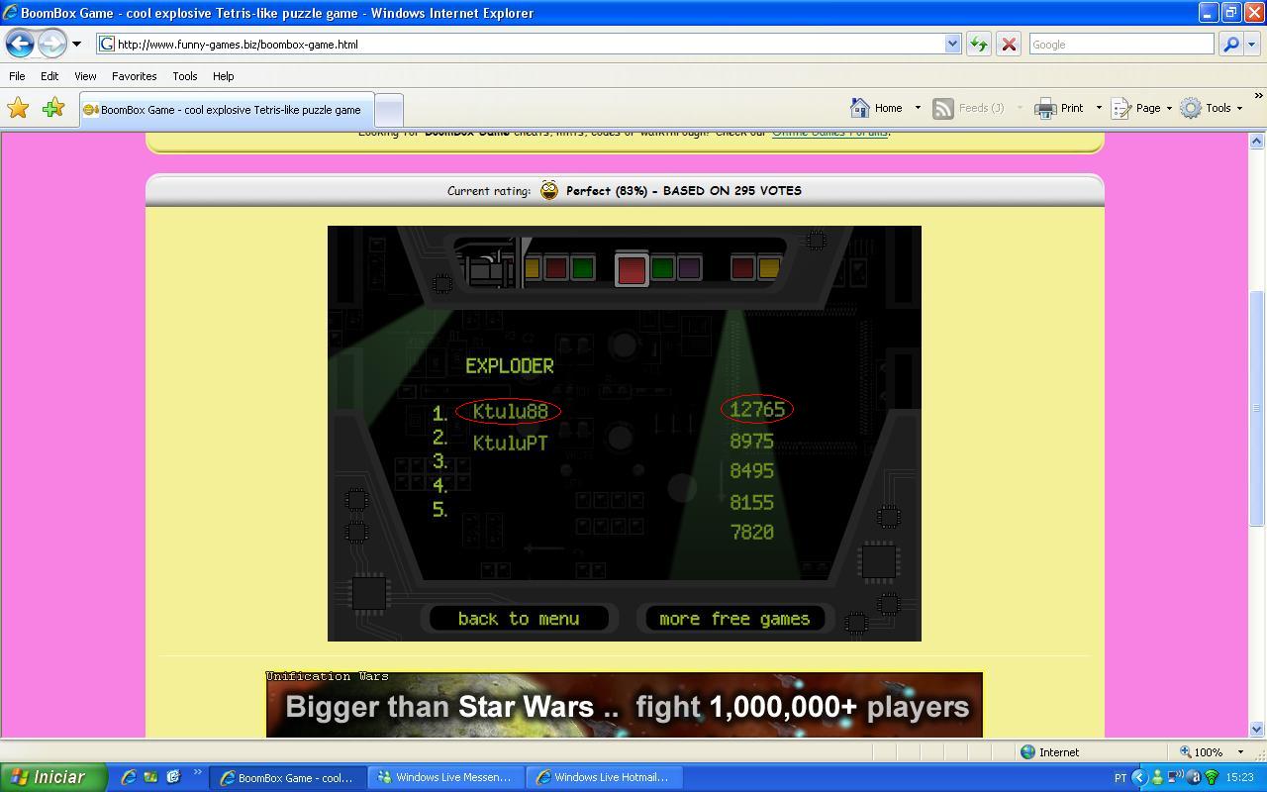Switch to Windows Live Messenger taskbar button

(445, 777)
